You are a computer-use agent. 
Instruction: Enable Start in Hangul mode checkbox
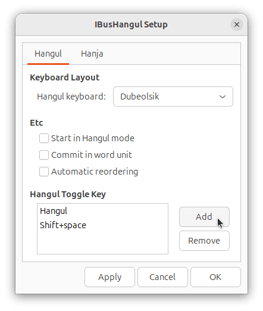[x=44, y=138]
